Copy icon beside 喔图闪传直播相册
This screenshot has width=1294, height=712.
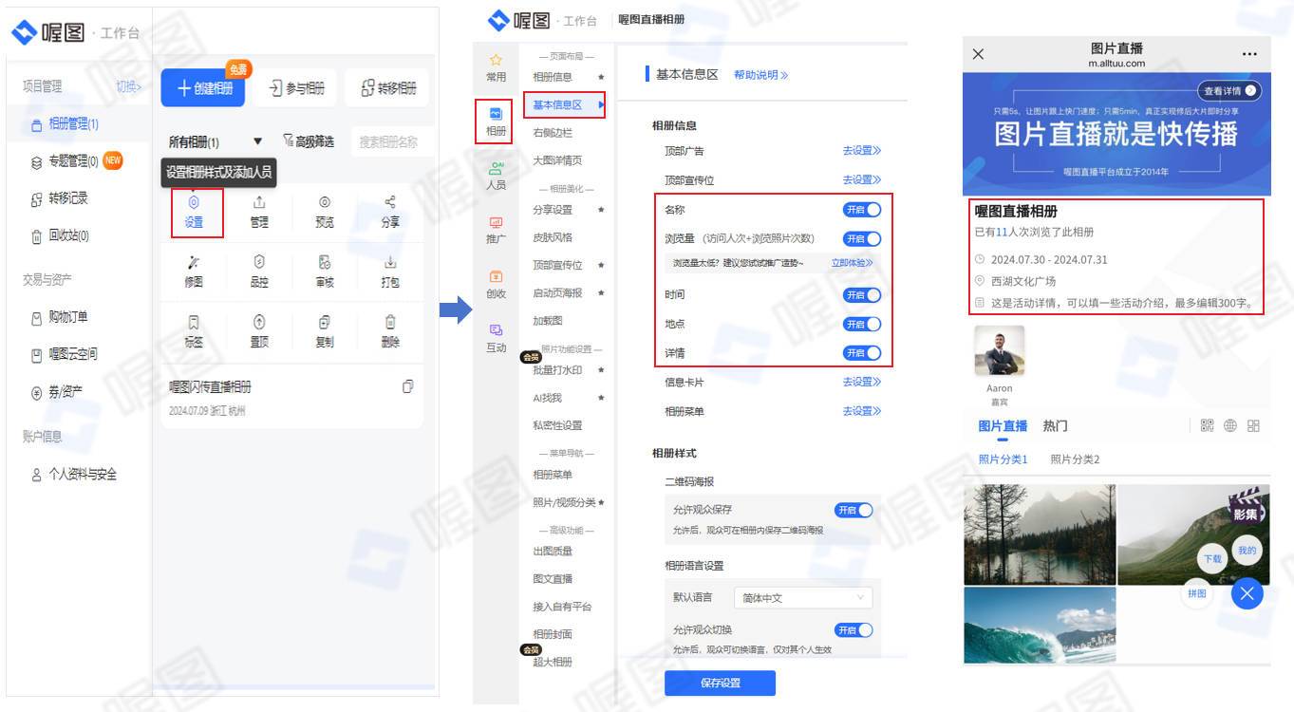(x=408, y=386)
